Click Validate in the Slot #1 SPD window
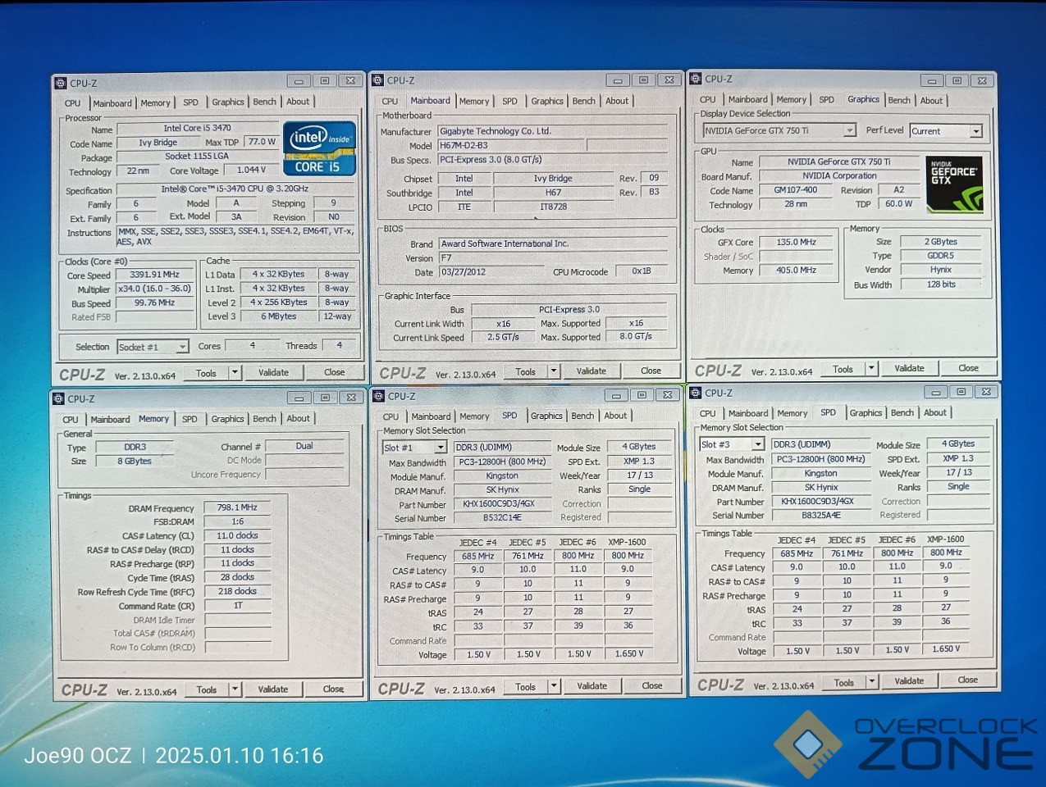 [x=592, y=686]
